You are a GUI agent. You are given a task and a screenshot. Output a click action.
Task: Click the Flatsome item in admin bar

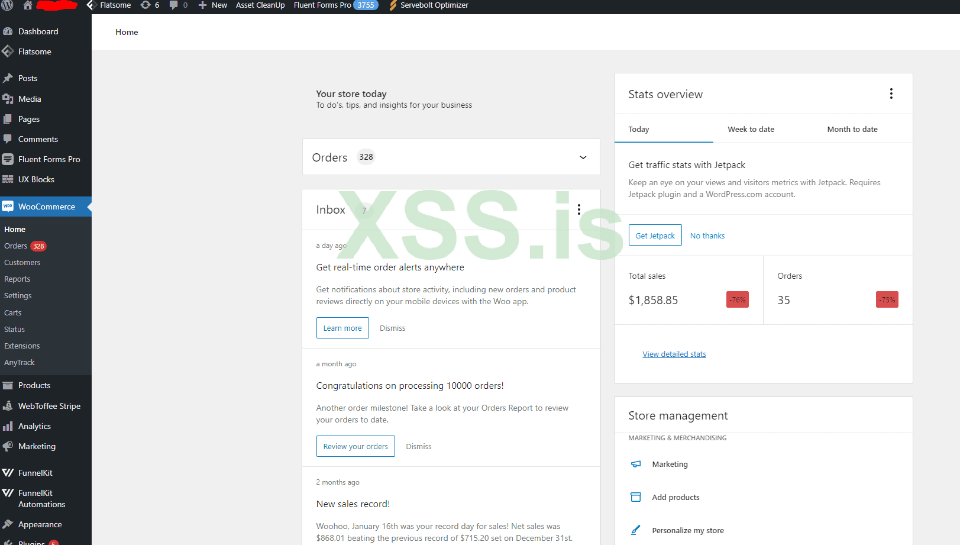pyautogui.click(x=109, y=5)
